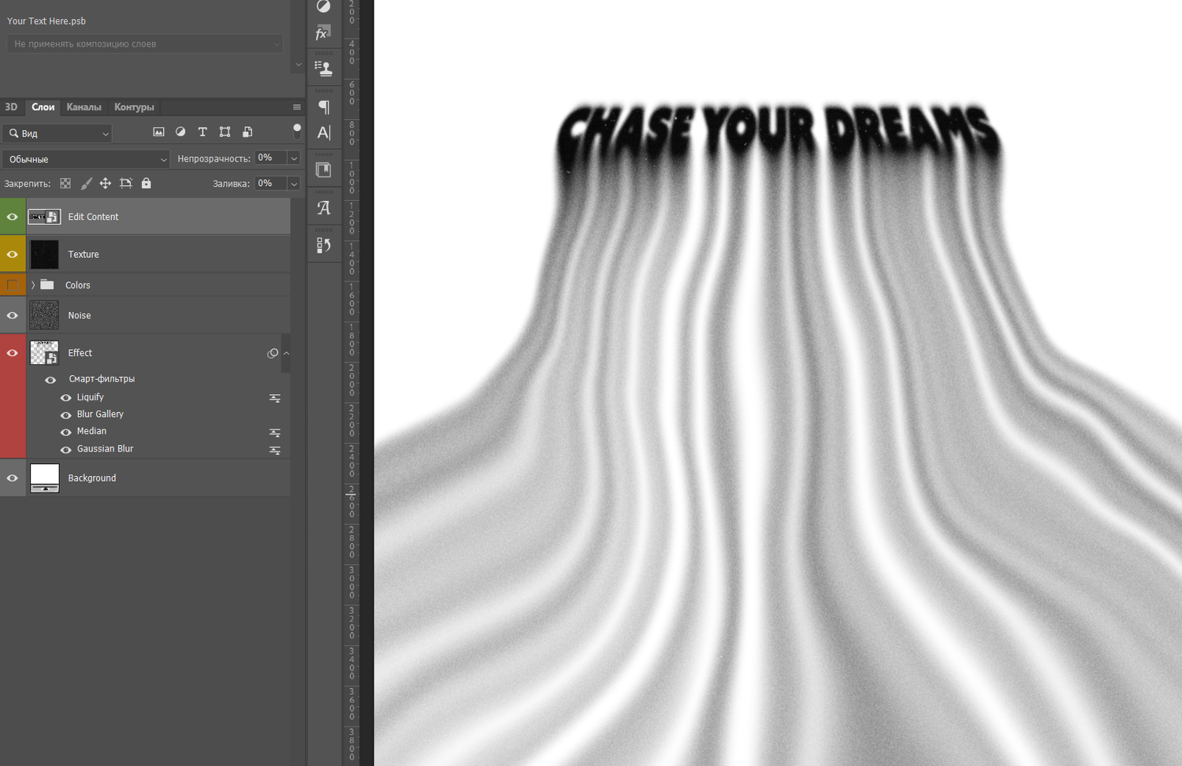Hide the Noise layer
This screenshot has height=766, width=1182.
[x=13, y=315]
